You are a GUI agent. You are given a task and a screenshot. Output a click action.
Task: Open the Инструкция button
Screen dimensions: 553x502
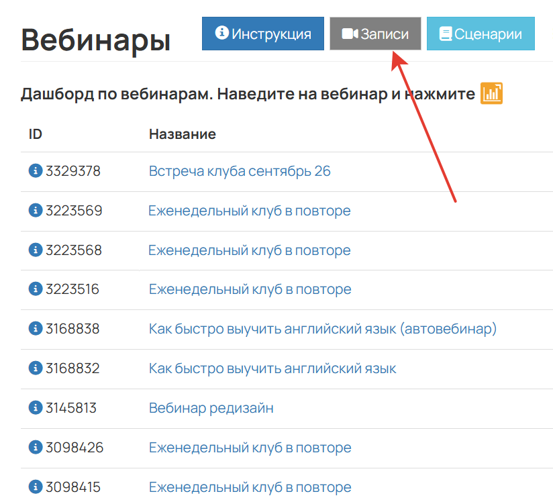pyautogui.click(x=263, y=34)
